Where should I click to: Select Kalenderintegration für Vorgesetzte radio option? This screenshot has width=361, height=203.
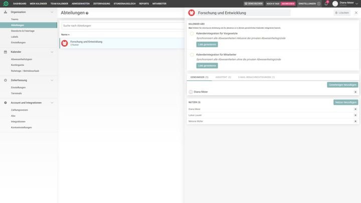192,34
